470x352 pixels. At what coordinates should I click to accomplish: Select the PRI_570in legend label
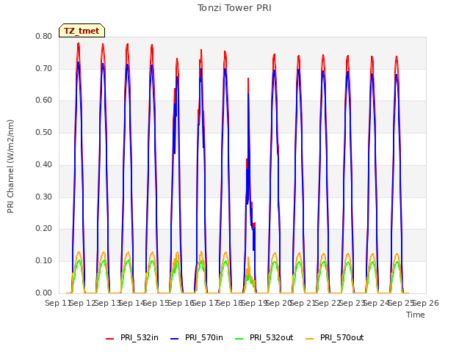click(x=204, y=337)
